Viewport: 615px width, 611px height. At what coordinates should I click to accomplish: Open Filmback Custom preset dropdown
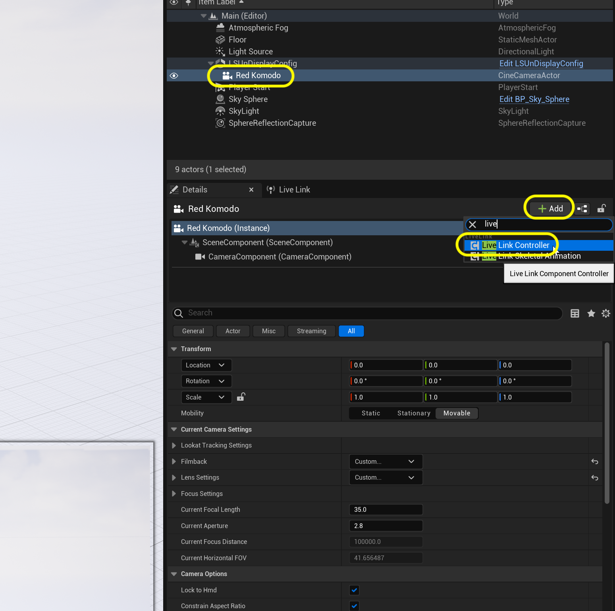coord(386,461)
